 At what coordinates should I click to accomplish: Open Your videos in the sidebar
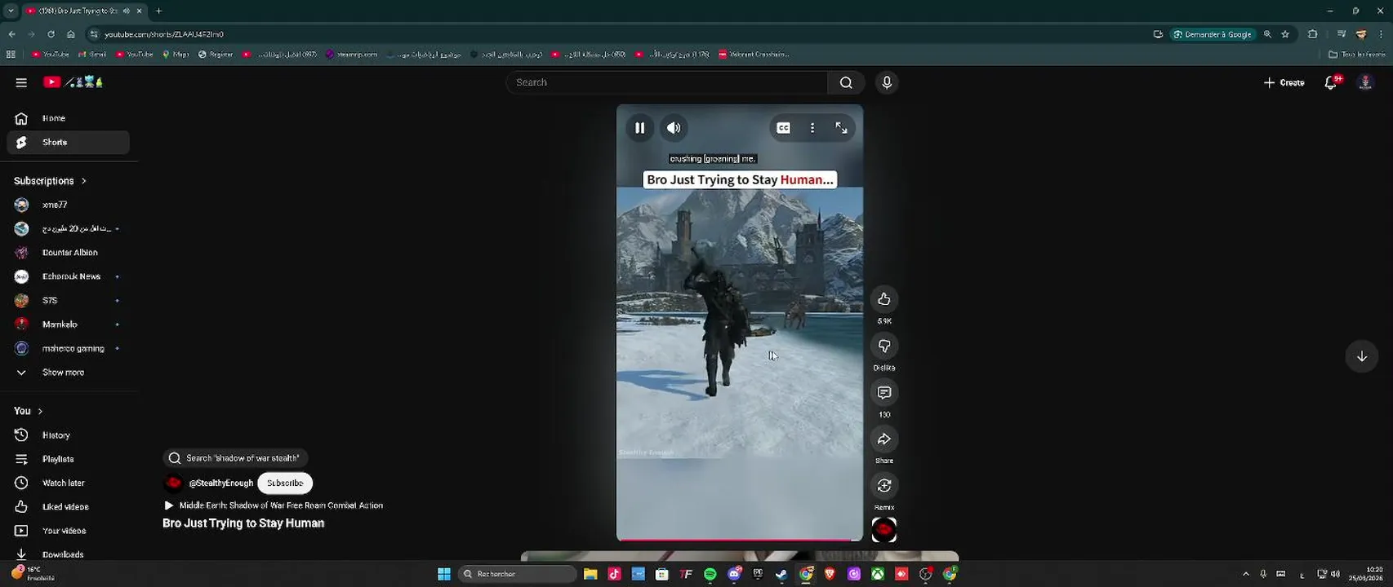(69, 531)
